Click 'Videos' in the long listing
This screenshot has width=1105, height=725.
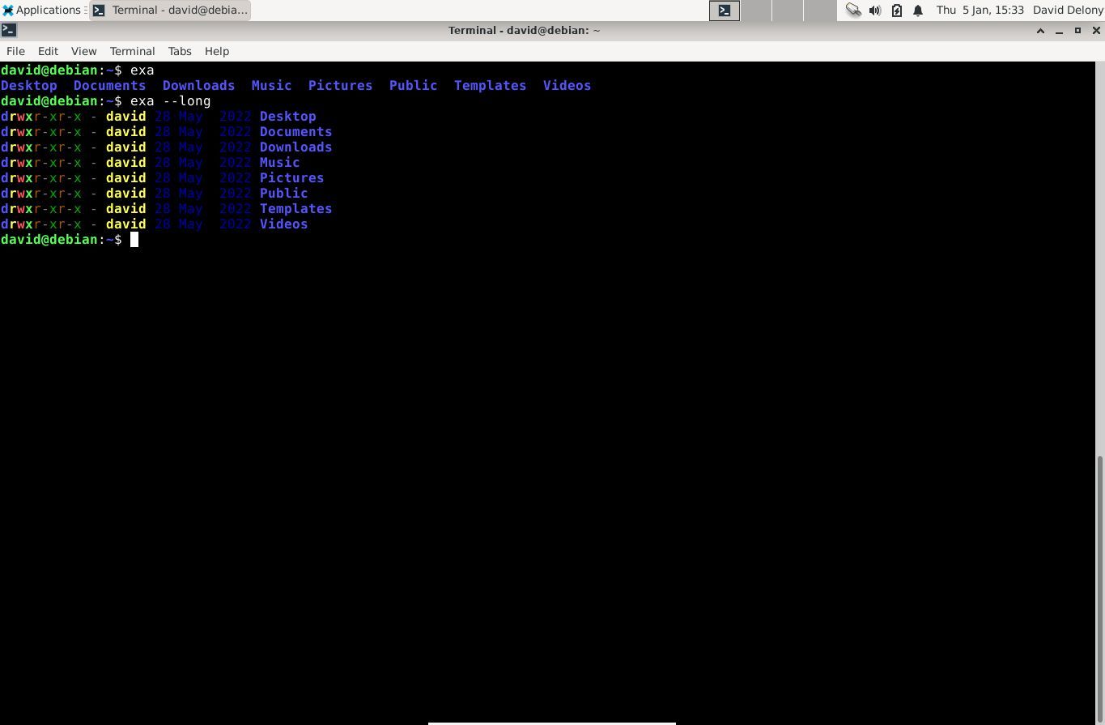[x=284, y=224]
